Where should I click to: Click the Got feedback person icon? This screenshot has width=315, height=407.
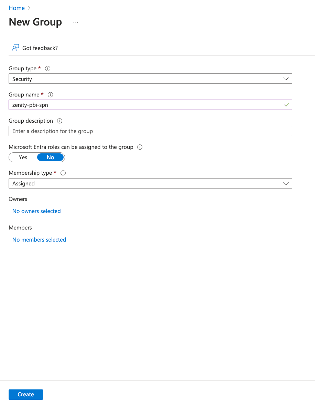(x=15, y=48)
